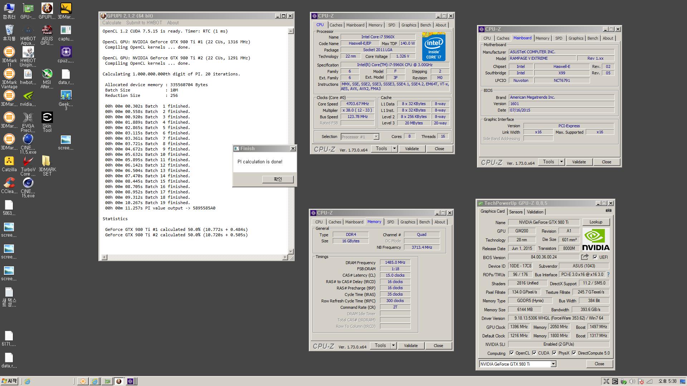Click the taskbar clock showing 5:38

click(667, 381)
